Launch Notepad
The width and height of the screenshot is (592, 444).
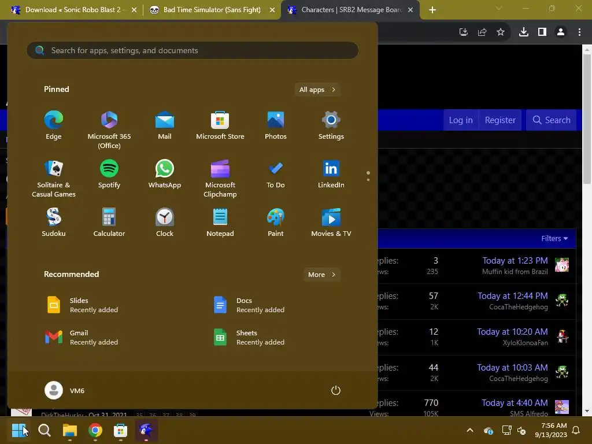point(220,223)
